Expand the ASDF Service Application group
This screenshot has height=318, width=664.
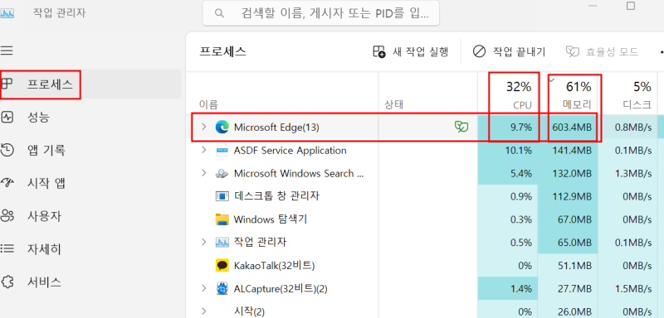coord(204,150)
